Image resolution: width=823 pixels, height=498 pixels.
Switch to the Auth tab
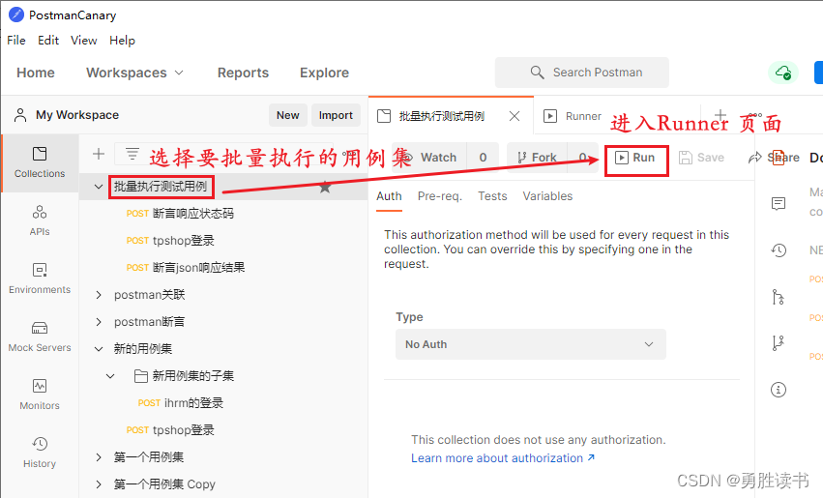coord(389,196)
